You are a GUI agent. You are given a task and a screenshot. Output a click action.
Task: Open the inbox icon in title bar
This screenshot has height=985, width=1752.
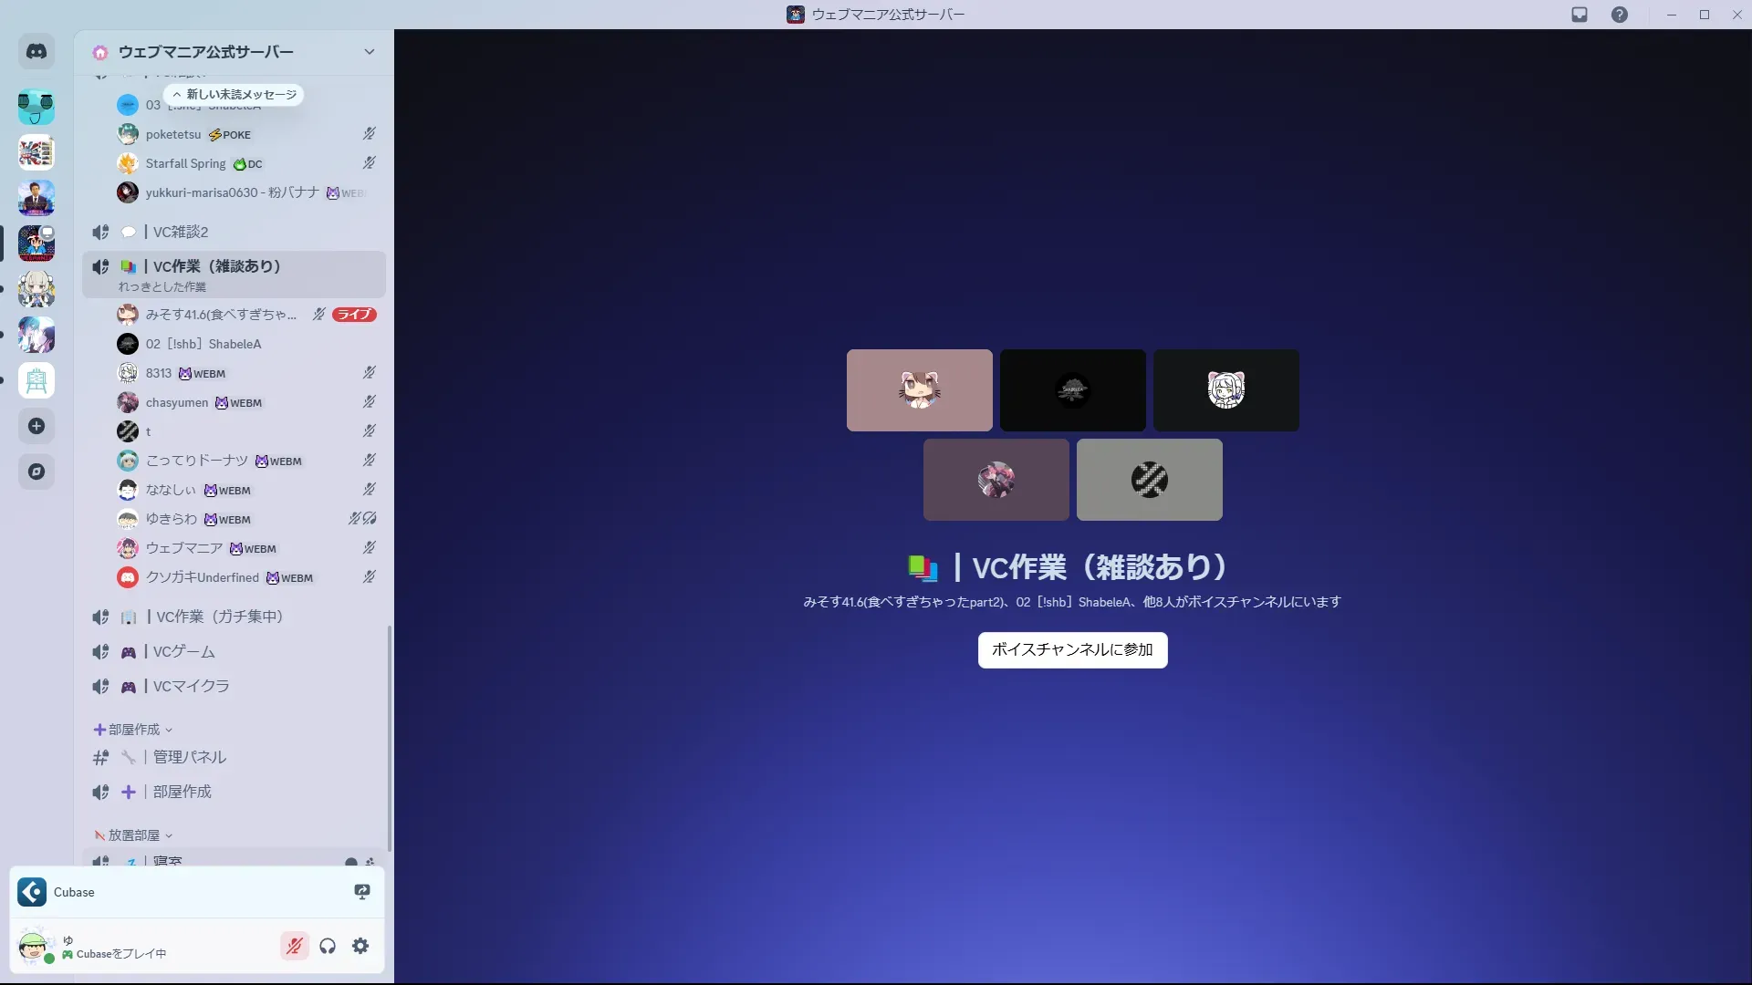click(x=1580, y=15)
